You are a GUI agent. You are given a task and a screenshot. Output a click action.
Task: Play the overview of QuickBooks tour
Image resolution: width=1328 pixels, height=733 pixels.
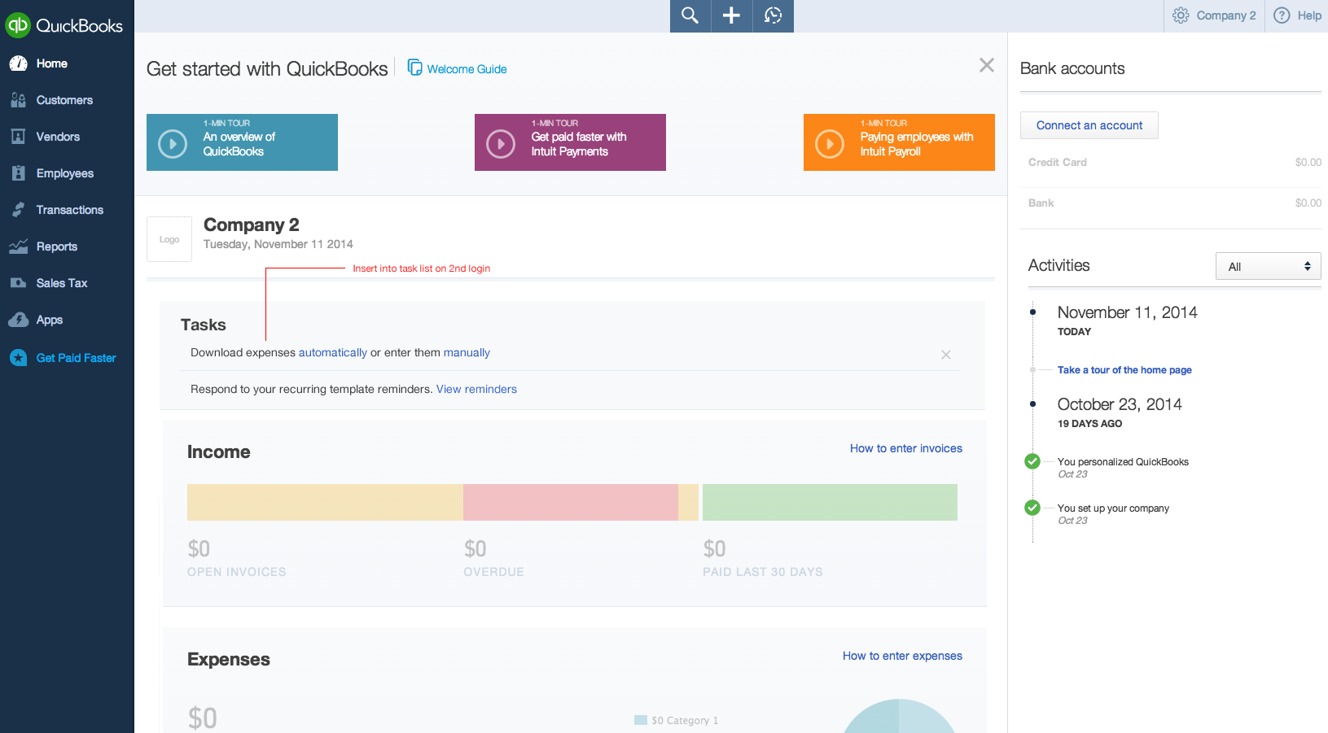click(173, 144)
